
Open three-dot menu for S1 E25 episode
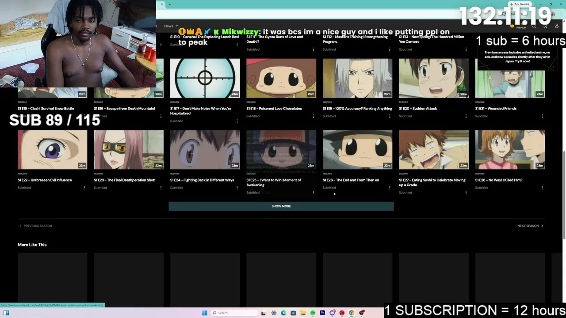point(314,193)
